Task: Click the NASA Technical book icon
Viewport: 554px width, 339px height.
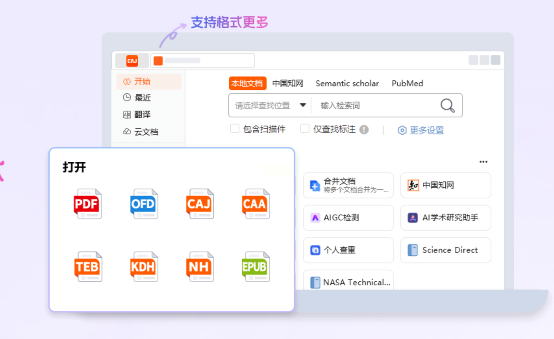Action: coord(315,282)
